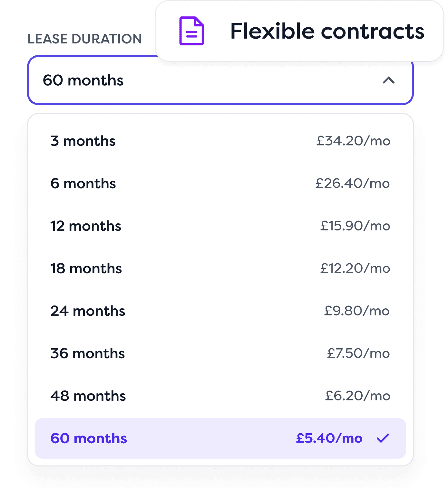Click the £26.40/mo price
448x488 pixels.
353,183
